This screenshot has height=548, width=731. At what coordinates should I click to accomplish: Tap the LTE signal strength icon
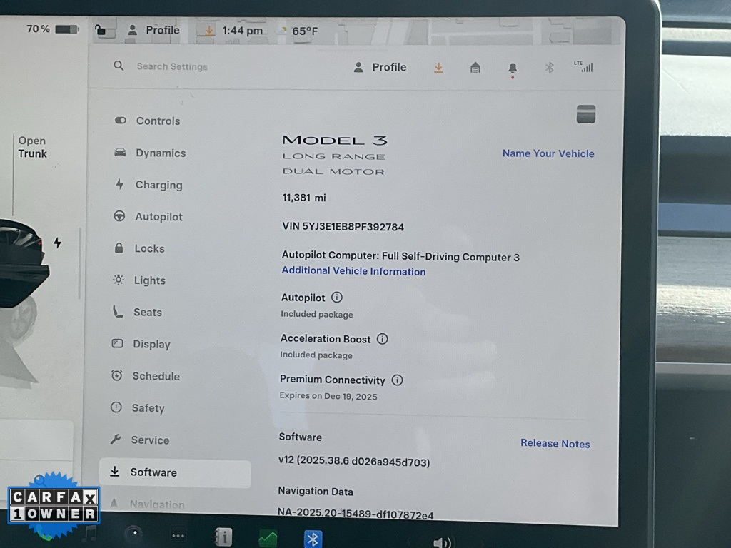click(583, 67)
